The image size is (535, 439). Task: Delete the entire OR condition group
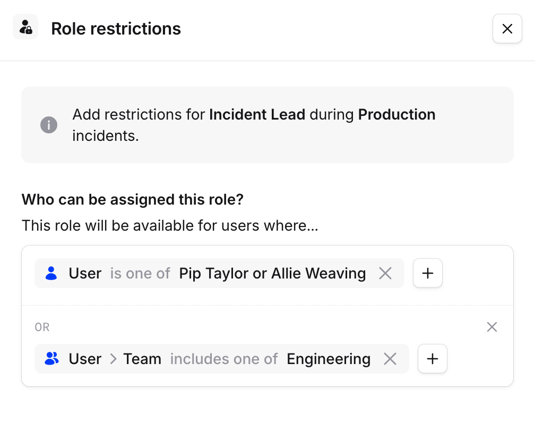[492, 327]
